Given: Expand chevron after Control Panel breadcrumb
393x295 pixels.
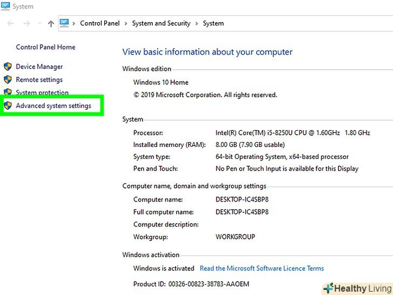Looking at the screenshot, I should (126, 24).
